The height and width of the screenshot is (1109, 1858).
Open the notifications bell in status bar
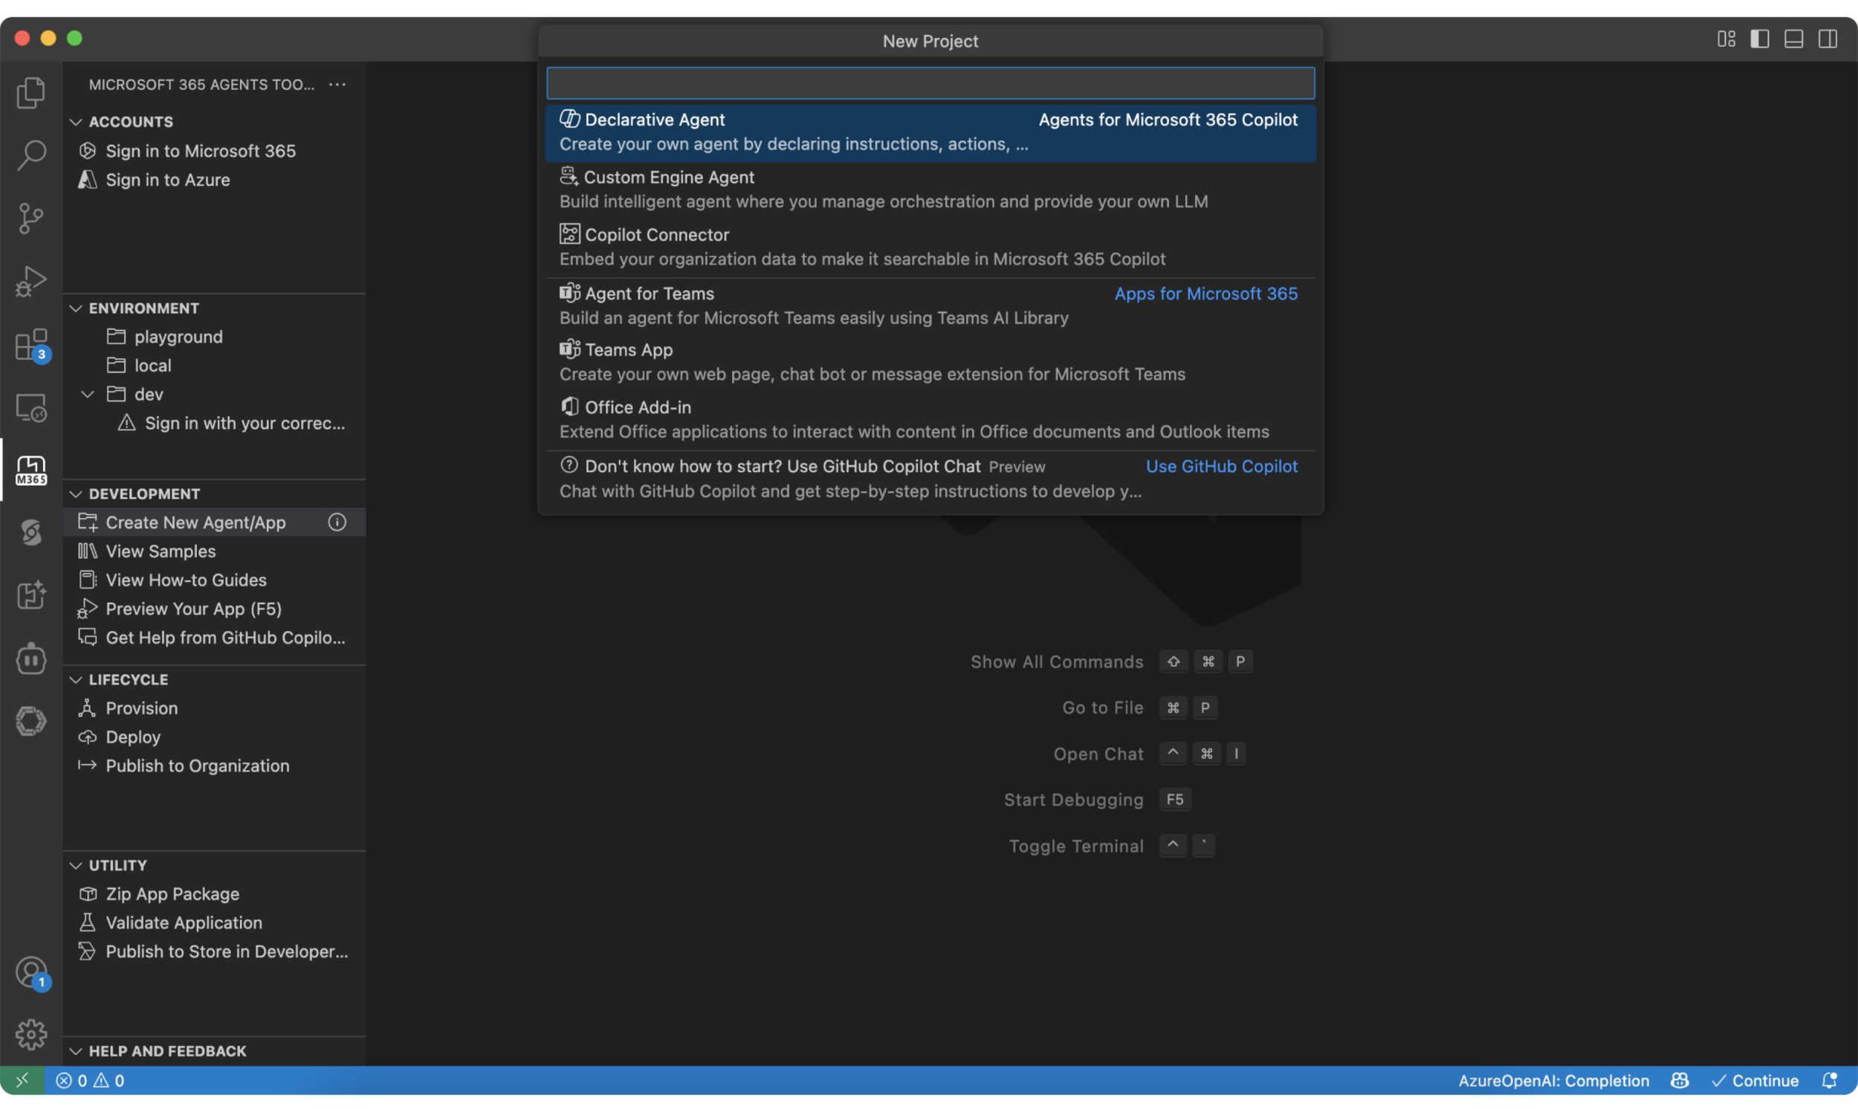click(x=1829, y=1080)
